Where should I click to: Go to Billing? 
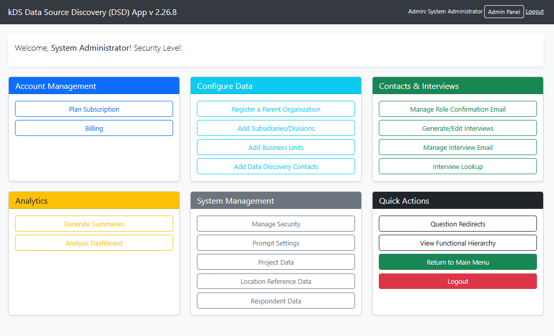tap(94, 128)
